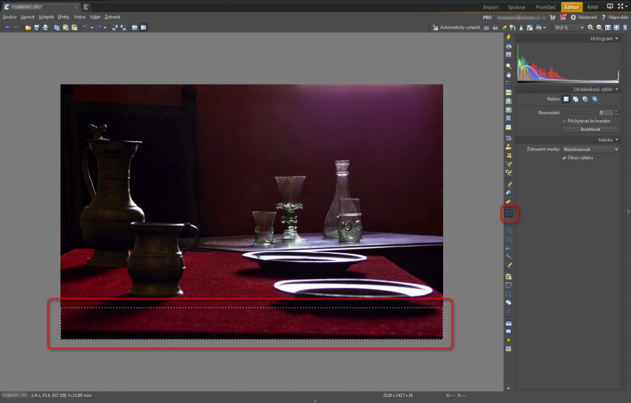The image size is (631, 403).
Task: Collapse the Histogram panel header
Action: 568,39
